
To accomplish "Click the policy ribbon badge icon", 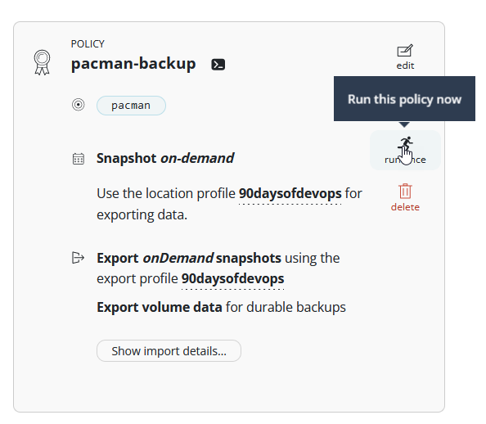I will coord(43,62).
